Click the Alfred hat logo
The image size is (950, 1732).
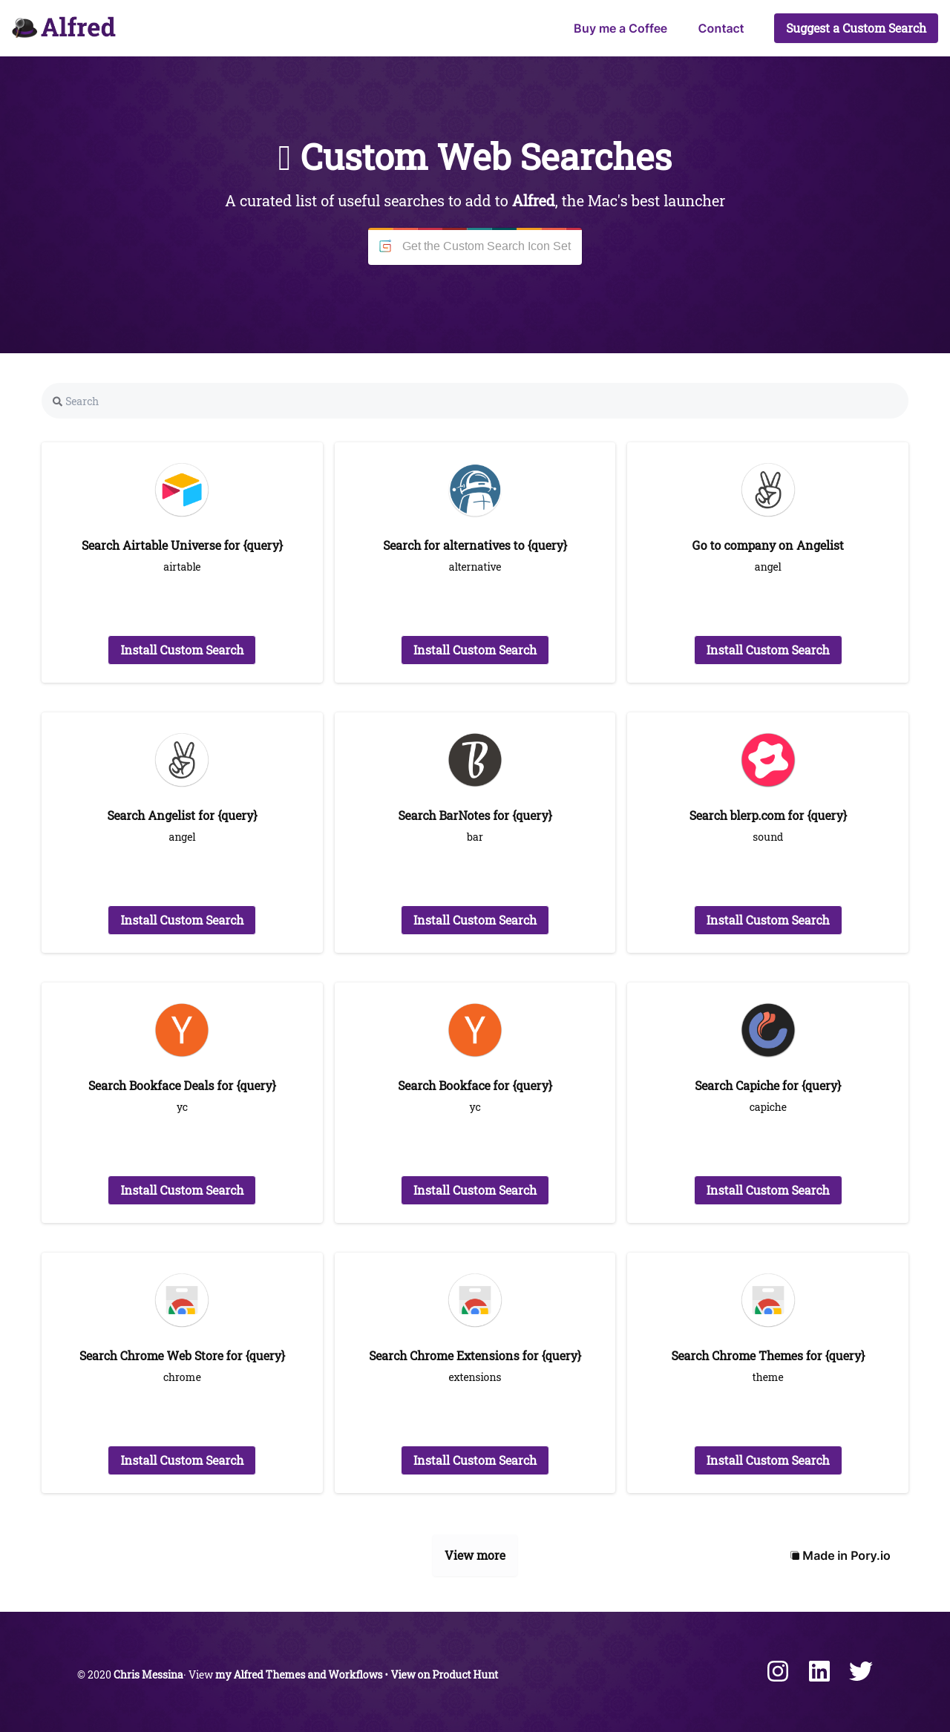pos(24,28)
